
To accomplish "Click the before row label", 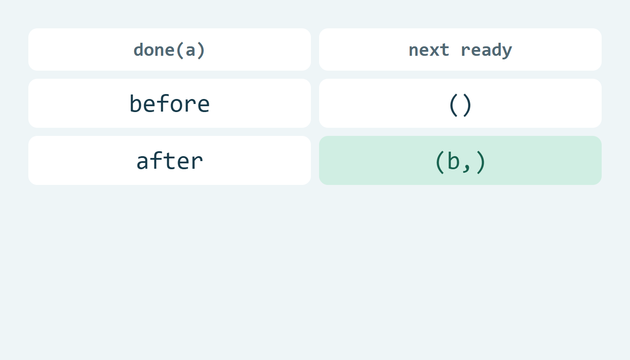I will click(x=170, y=103).
